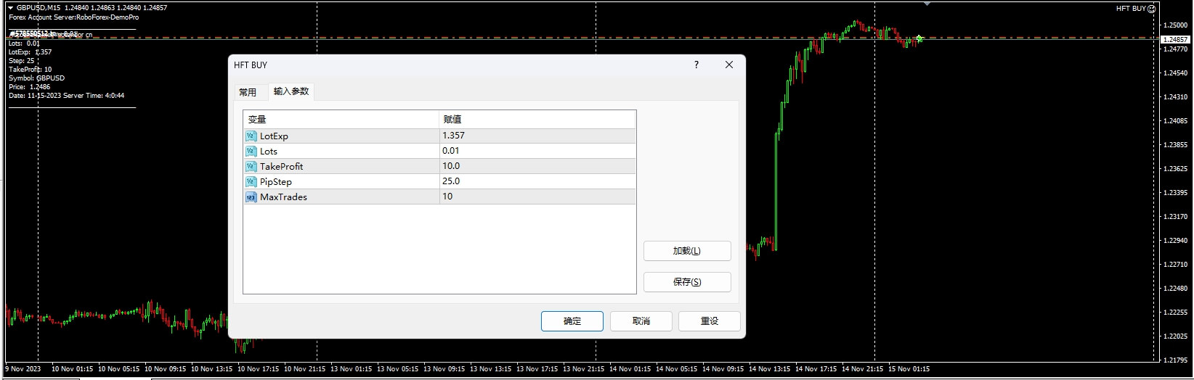Edit the LotExp value 1.357

coord(537,136)
